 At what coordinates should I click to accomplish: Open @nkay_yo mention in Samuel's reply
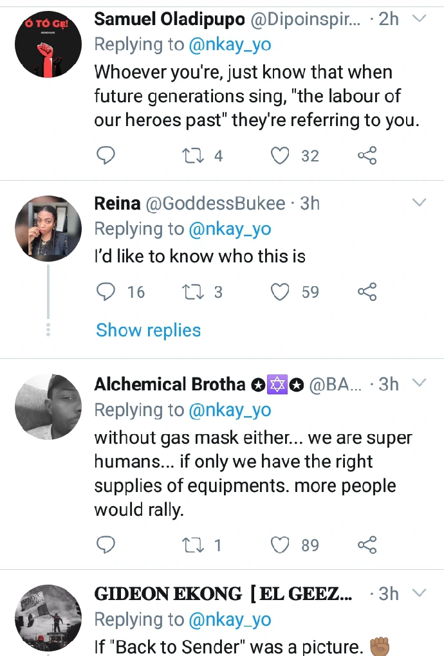click(229, 44)
